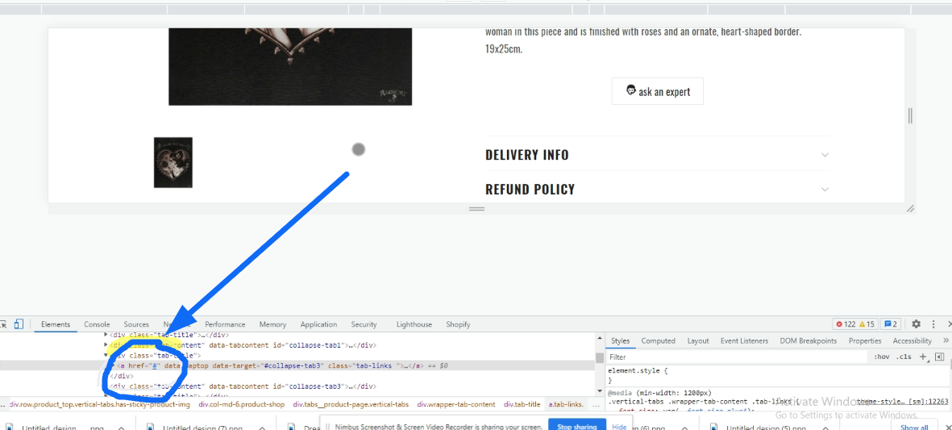Click the DELIVERY INFO heading

pyautogui.click(x=527, y=155)
